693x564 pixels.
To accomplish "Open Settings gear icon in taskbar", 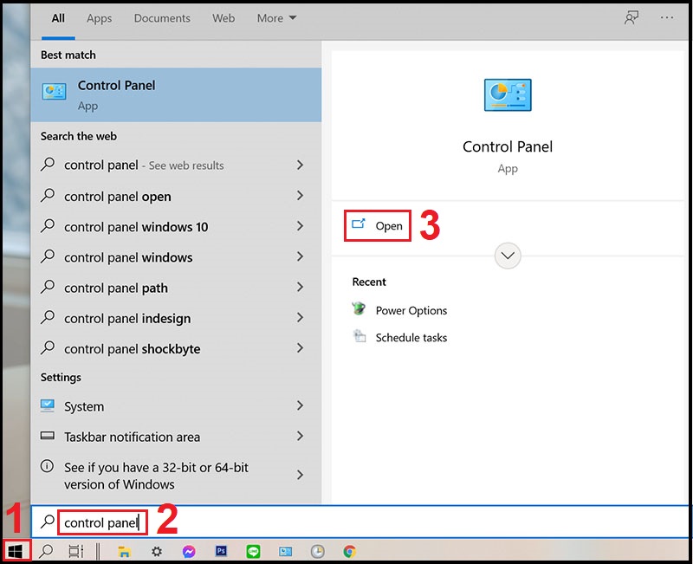I will point(157,551).
